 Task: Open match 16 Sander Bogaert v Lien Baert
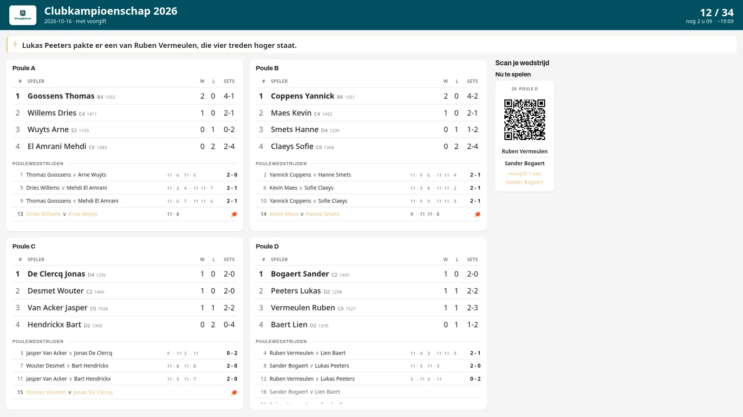368,392
